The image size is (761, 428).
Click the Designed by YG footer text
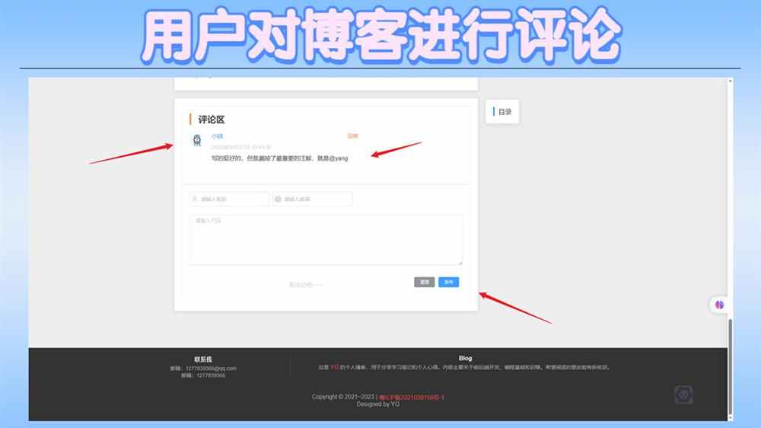click(378, 404)
